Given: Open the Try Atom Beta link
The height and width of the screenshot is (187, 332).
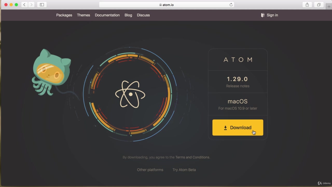Looking at the screenshot, I should coord(184,170).
